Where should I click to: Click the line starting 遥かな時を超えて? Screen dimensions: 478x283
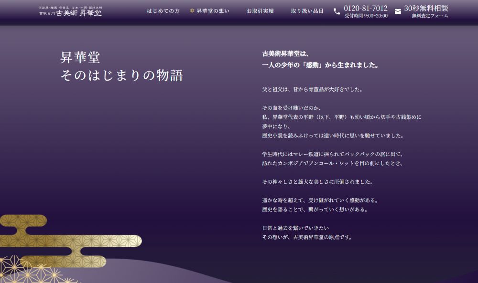[320, 200]
